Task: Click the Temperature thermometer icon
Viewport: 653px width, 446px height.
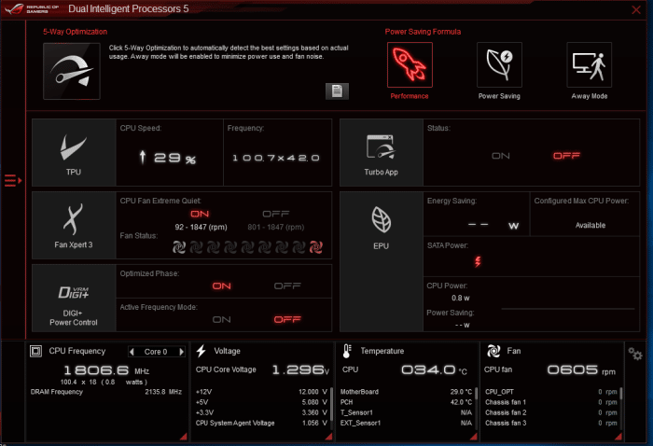Action: click(x=347, y=351)
